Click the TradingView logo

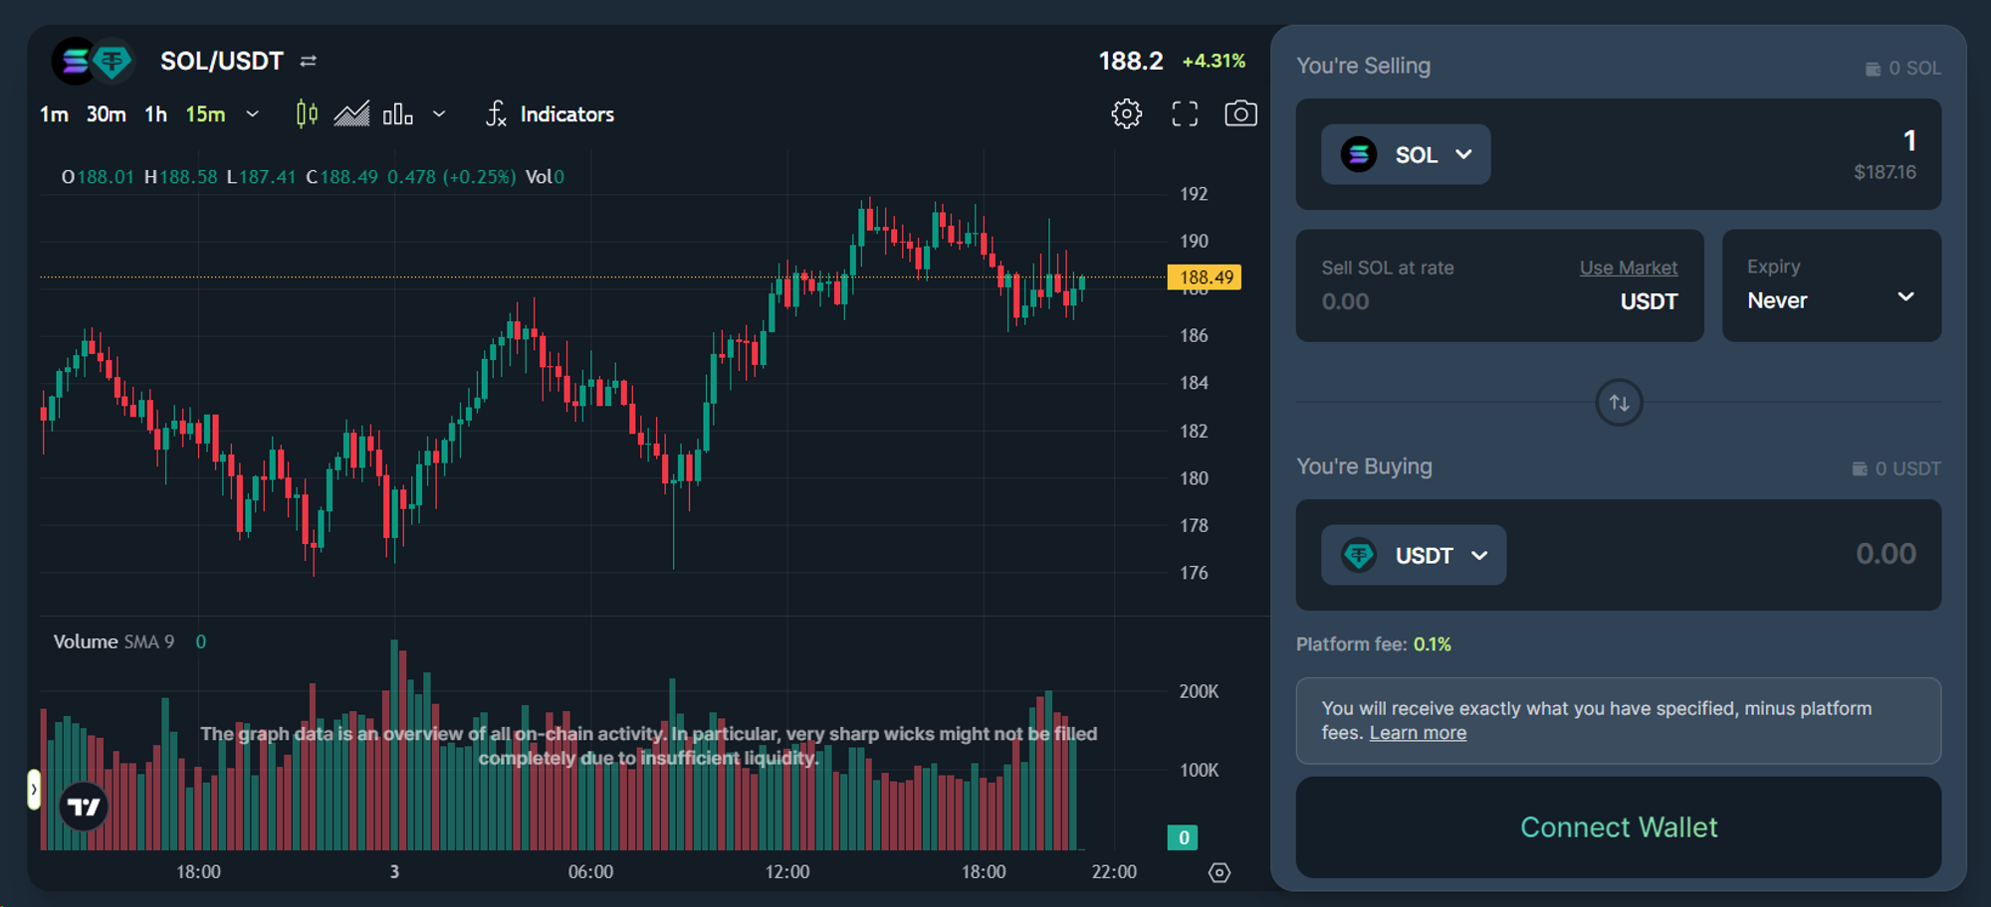coord(84,806)
